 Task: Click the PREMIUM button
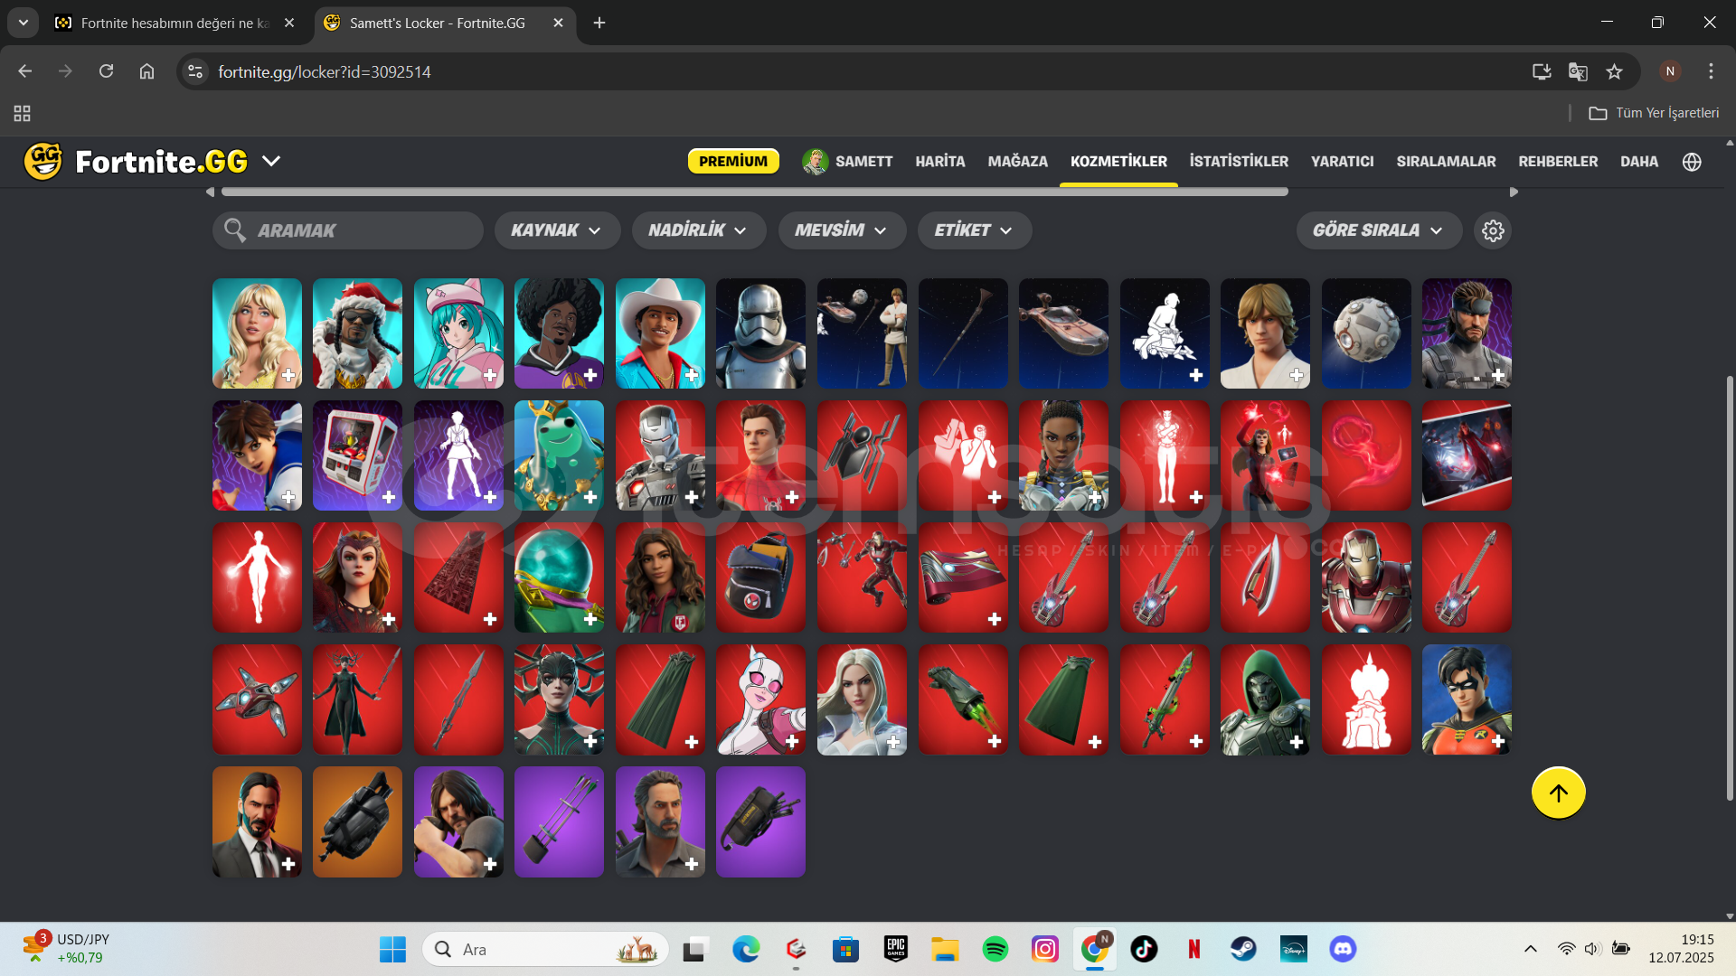pyautogui.click(x=733, y=161)
